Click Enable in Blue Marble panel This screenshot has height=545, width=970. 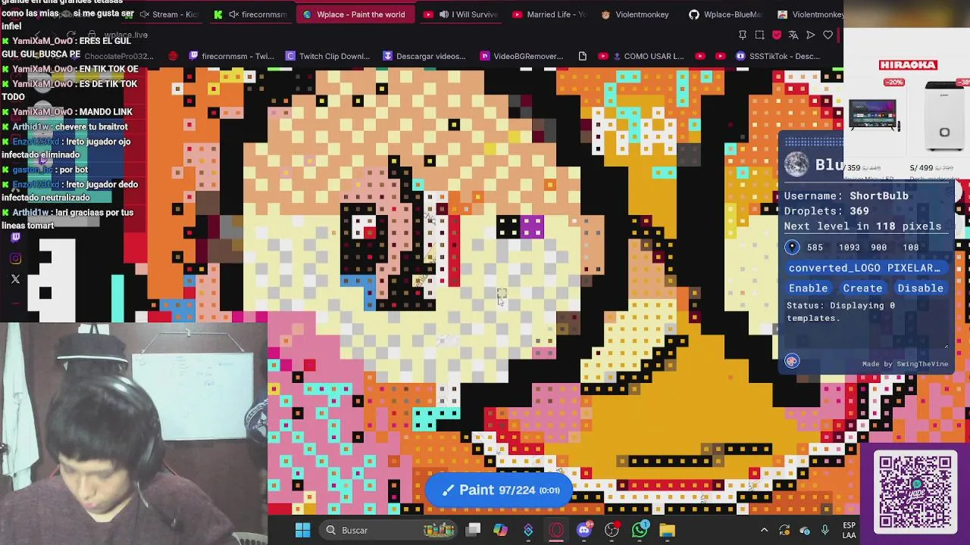[808, 288]
